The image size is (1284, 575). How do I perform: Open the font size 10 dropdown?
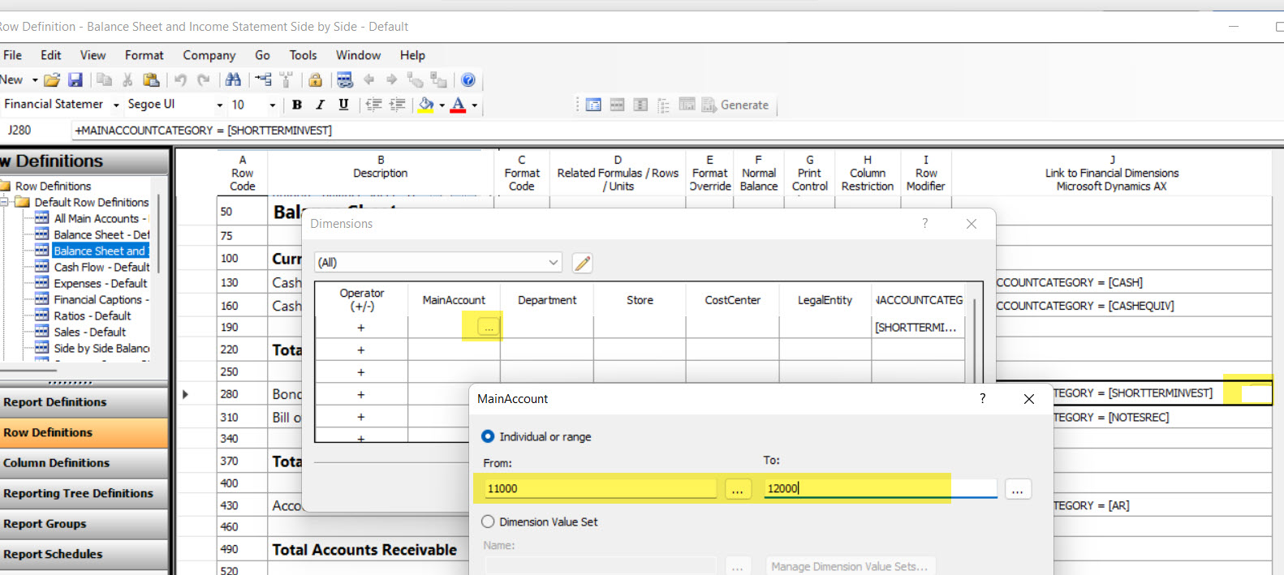(x=272, y=105)
